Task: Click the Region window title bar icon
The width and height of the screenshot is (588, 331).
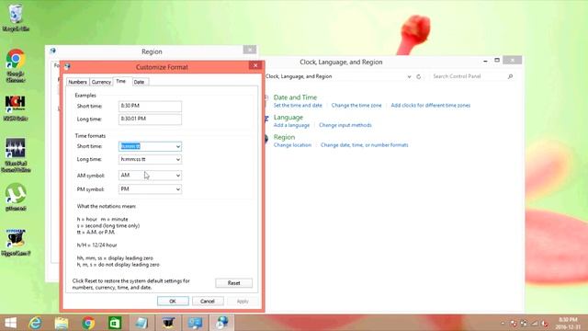Action: (x=52, y=51)
